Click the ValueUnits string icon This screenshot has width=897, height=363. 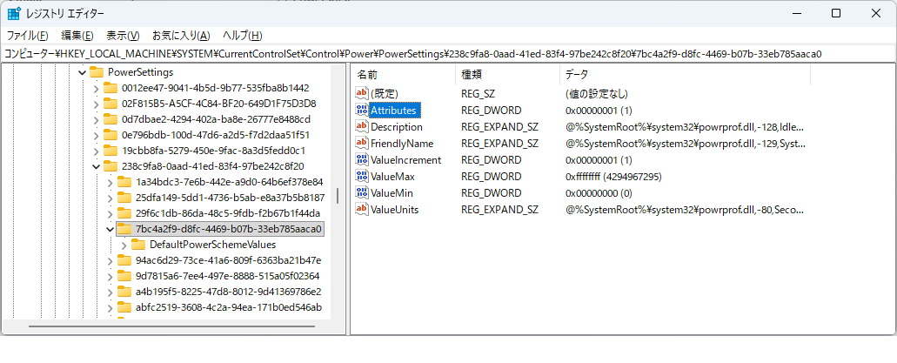[x=362, y=210]
